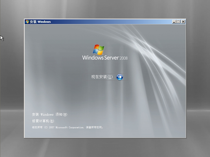Image resolution: width=210 pixels, height=157 pixels.
Task: Maximize the 安装 Windows window
Action: click(178, 22)
